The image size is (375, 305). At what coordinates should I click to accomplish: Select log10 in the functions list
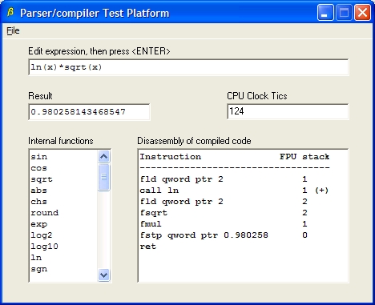45,247
